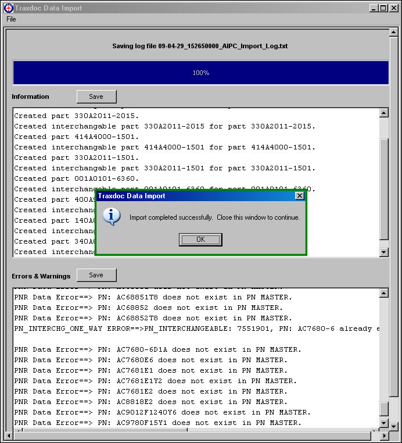Save the Errors & Warnings log

tap(96, 275)
